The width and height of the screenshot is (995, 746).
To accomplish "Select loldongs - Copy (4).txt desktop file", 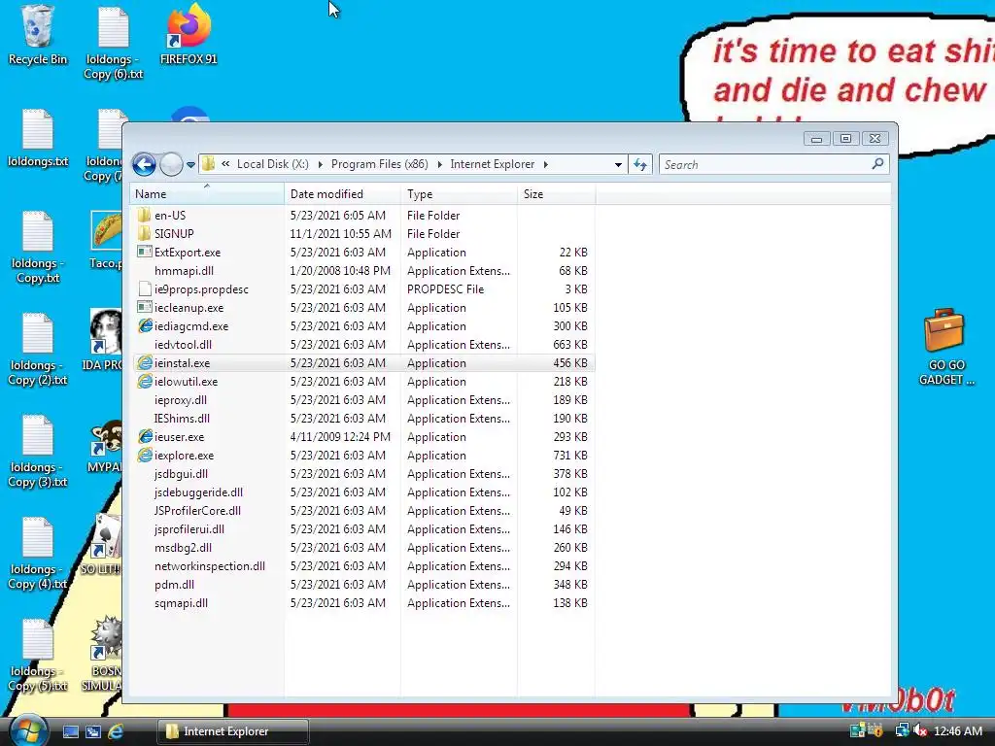I will click(38, 553).
